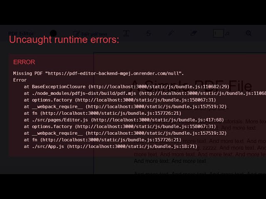Click the edit icon beside Edit pdf text
Image resolution: width=266 pixels, height=199 pixels.
pyautogui.click(x=76, y=34)
